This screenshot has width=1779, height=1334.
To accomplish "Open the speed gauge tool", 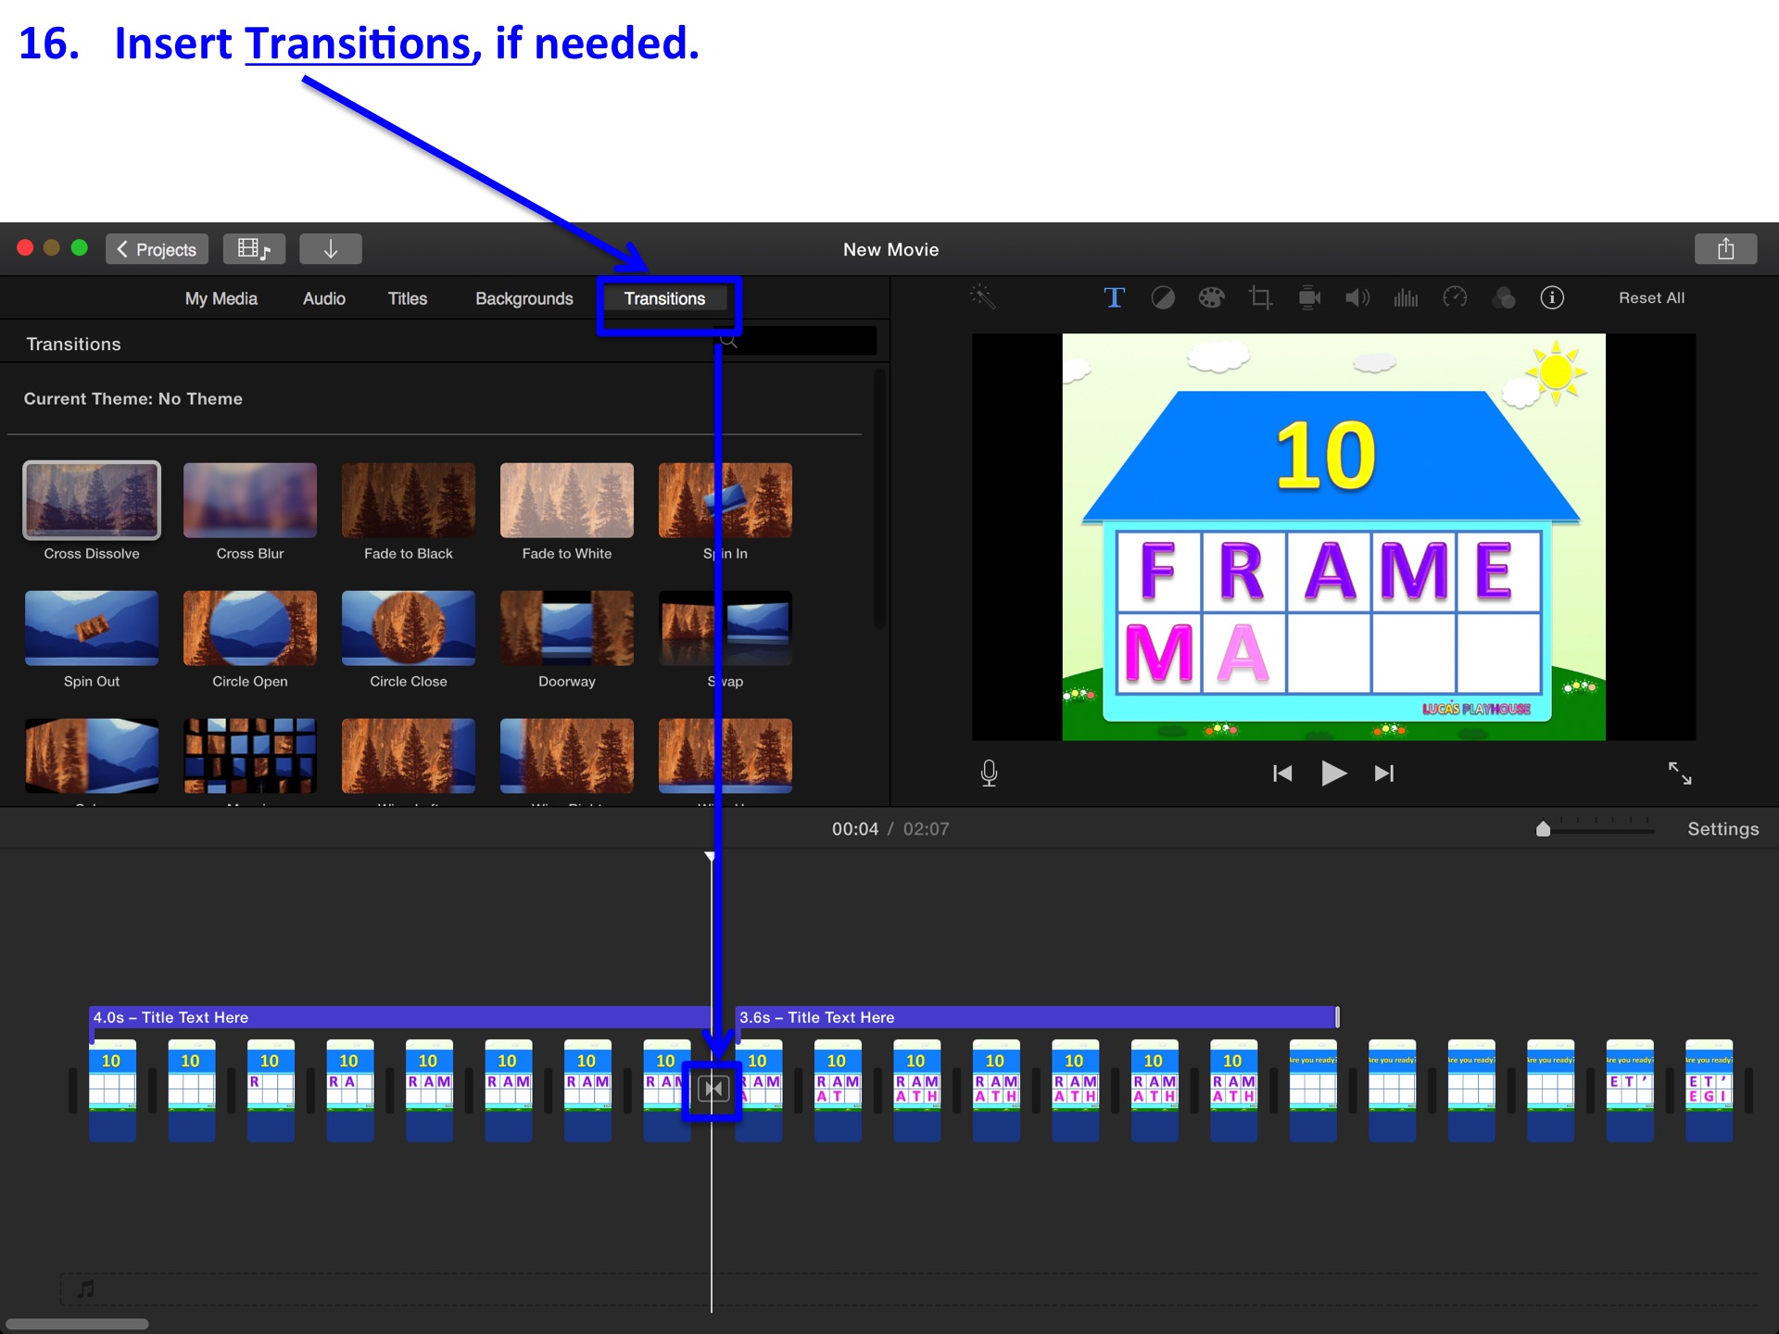I will 1455,297.
